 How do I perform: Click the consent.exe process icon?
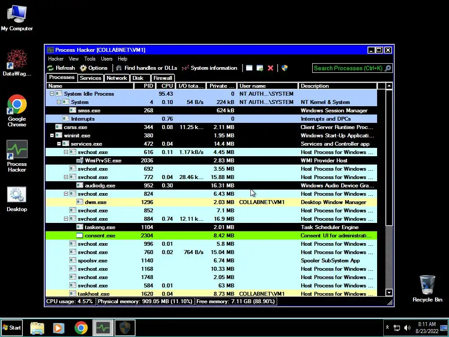(x=80, y=235)
